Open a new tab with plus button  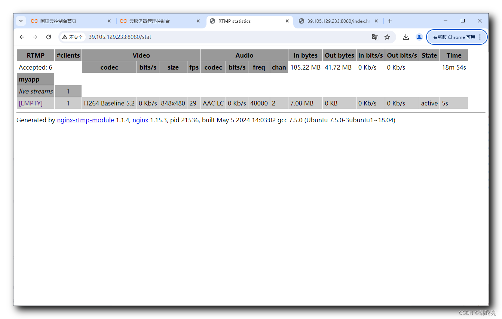pyautogui.click(x=390, y=21)
